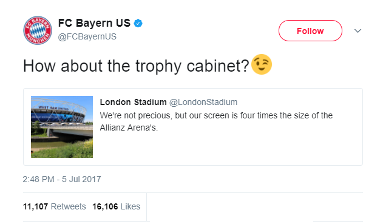Open quoted tweet text about screen size
The image size is (383, 224).
pos(216,121)
